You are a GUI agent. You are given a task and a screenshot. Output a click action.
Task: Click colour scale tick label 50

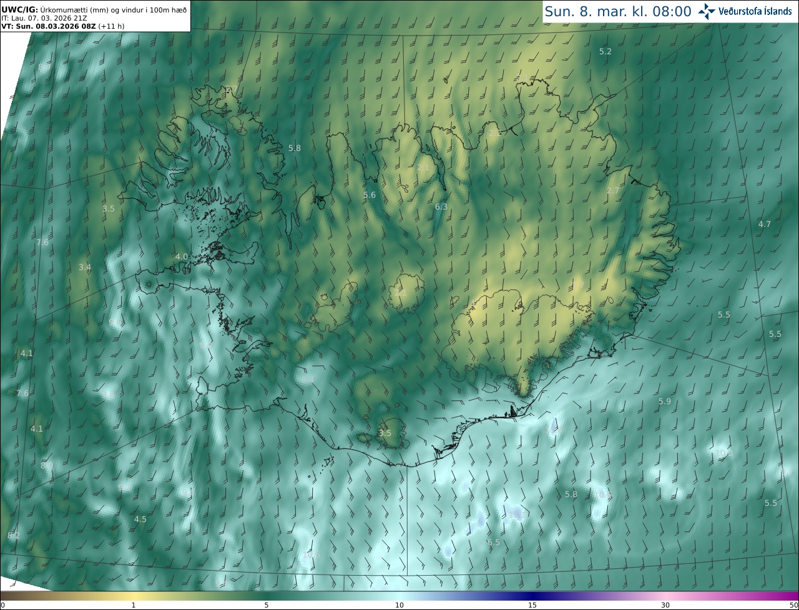tap(794, 605)
